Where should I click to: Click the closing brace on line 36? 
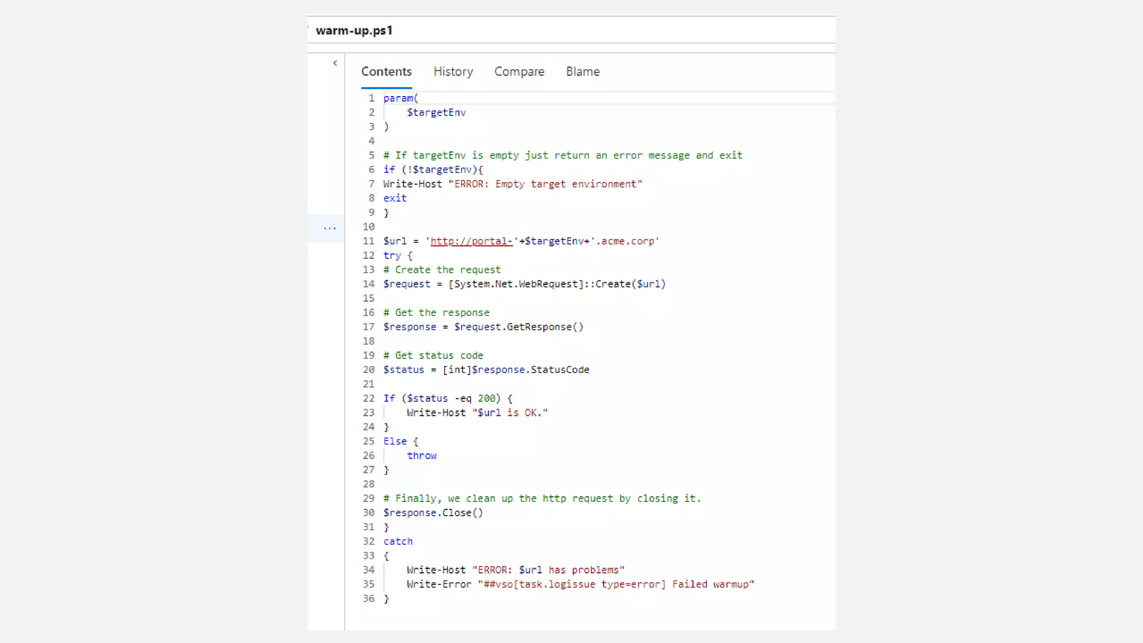[386, 599]
